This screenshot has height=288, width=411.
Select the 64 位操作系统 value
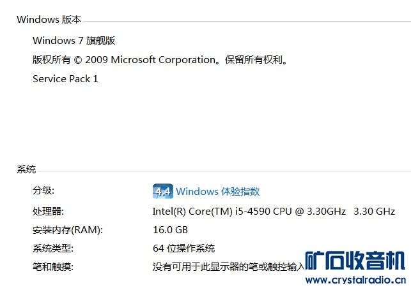pos(183,248)
